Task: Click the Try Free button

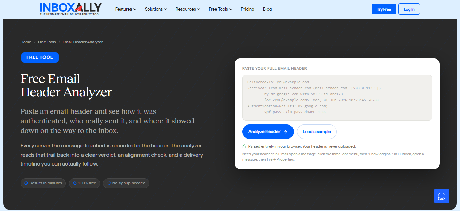Action: 384,9
